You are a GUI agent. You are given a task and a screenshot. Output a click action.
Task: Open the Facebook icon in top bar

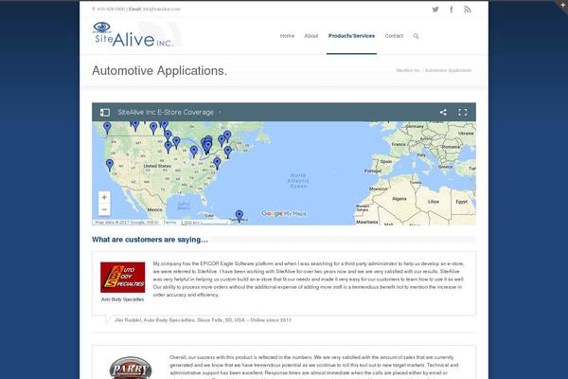click(452, 9)
